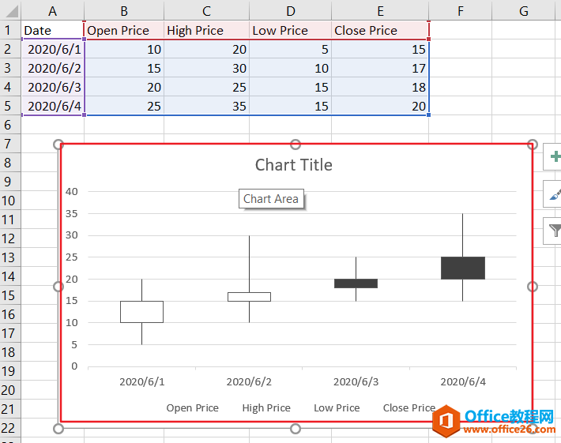Click chart bottom-center resize handle
561x443 pixels.
296,429
